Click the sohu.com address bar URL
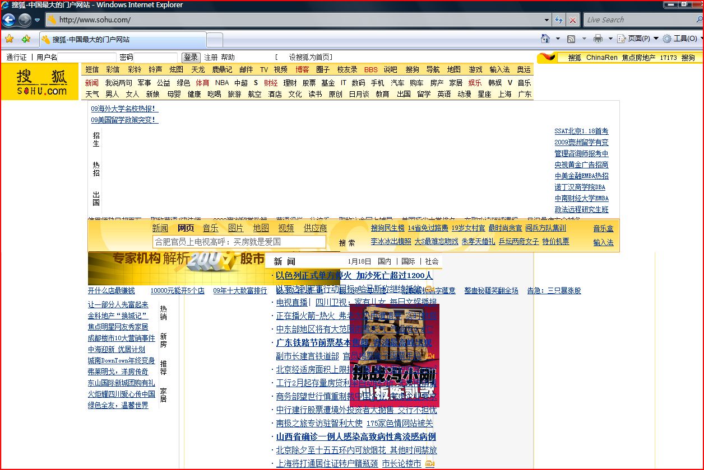The width and height of the screenshot is (704, 470). coord(95,20)
